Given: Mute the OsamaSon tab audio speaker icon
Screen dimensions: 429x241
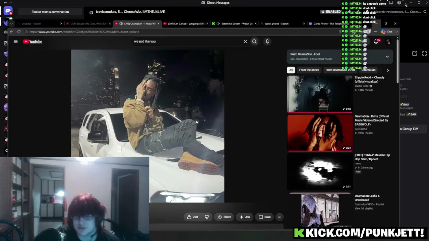Looking at the screenshot, I should pos(121,24).
